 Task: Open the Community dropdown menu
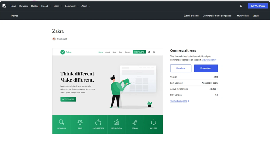pos(72,6)
